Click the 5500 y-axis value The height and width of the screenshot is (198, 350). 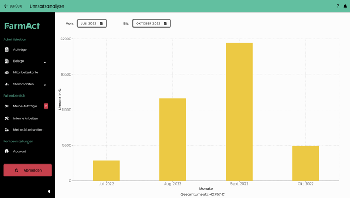click(67, 145)
